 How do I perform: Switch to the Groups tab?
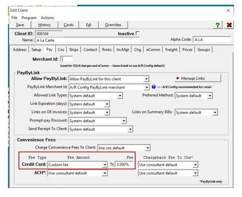coord(203,49)
